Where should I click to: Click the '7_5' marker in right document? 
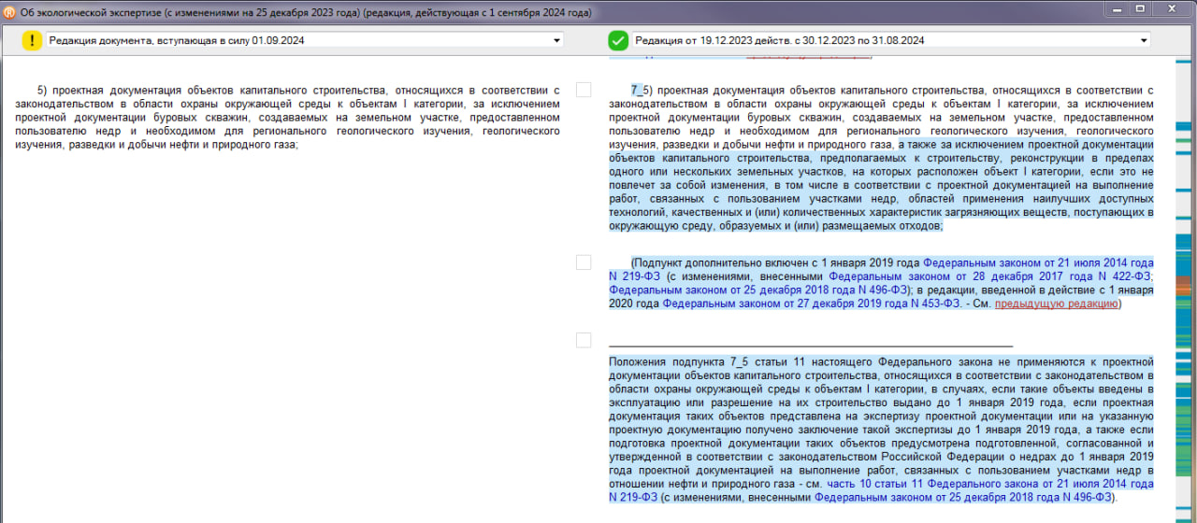click(x=638, y=91)
